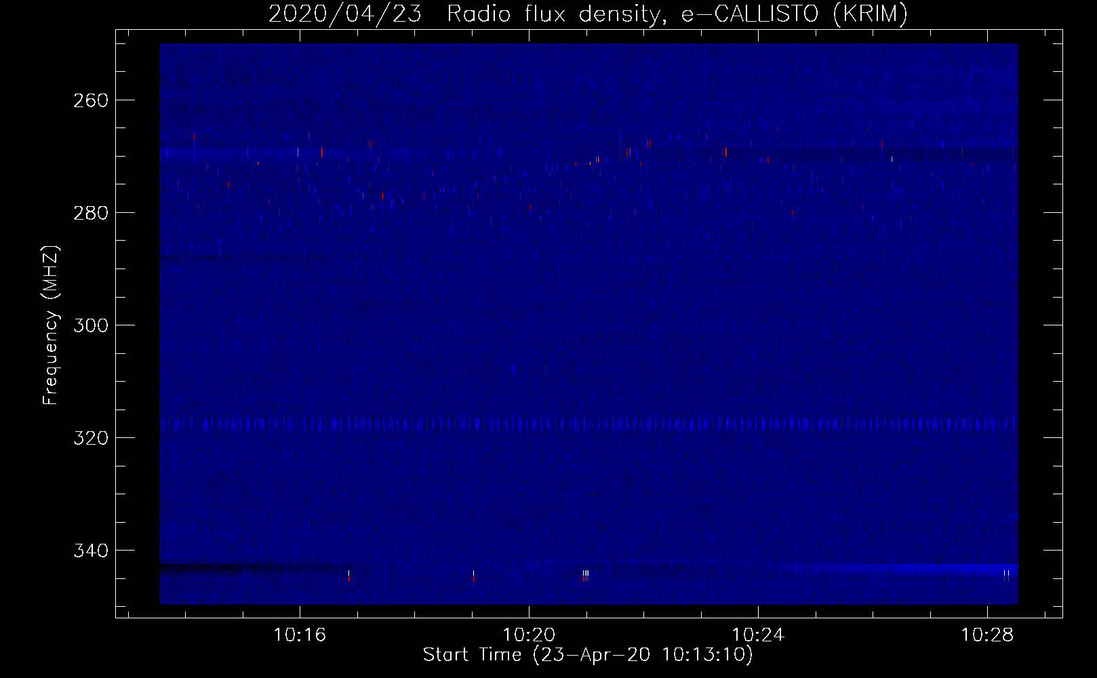Click the red spike near 10:19 at bottom
This screenshot has width=1097, height=678.
pyautogui.click(x=473, y=576)
